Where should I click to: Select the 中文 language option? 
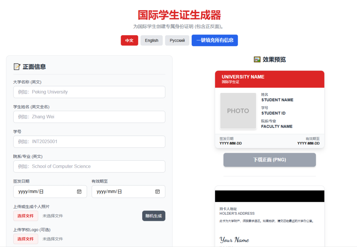coord(129,40)
